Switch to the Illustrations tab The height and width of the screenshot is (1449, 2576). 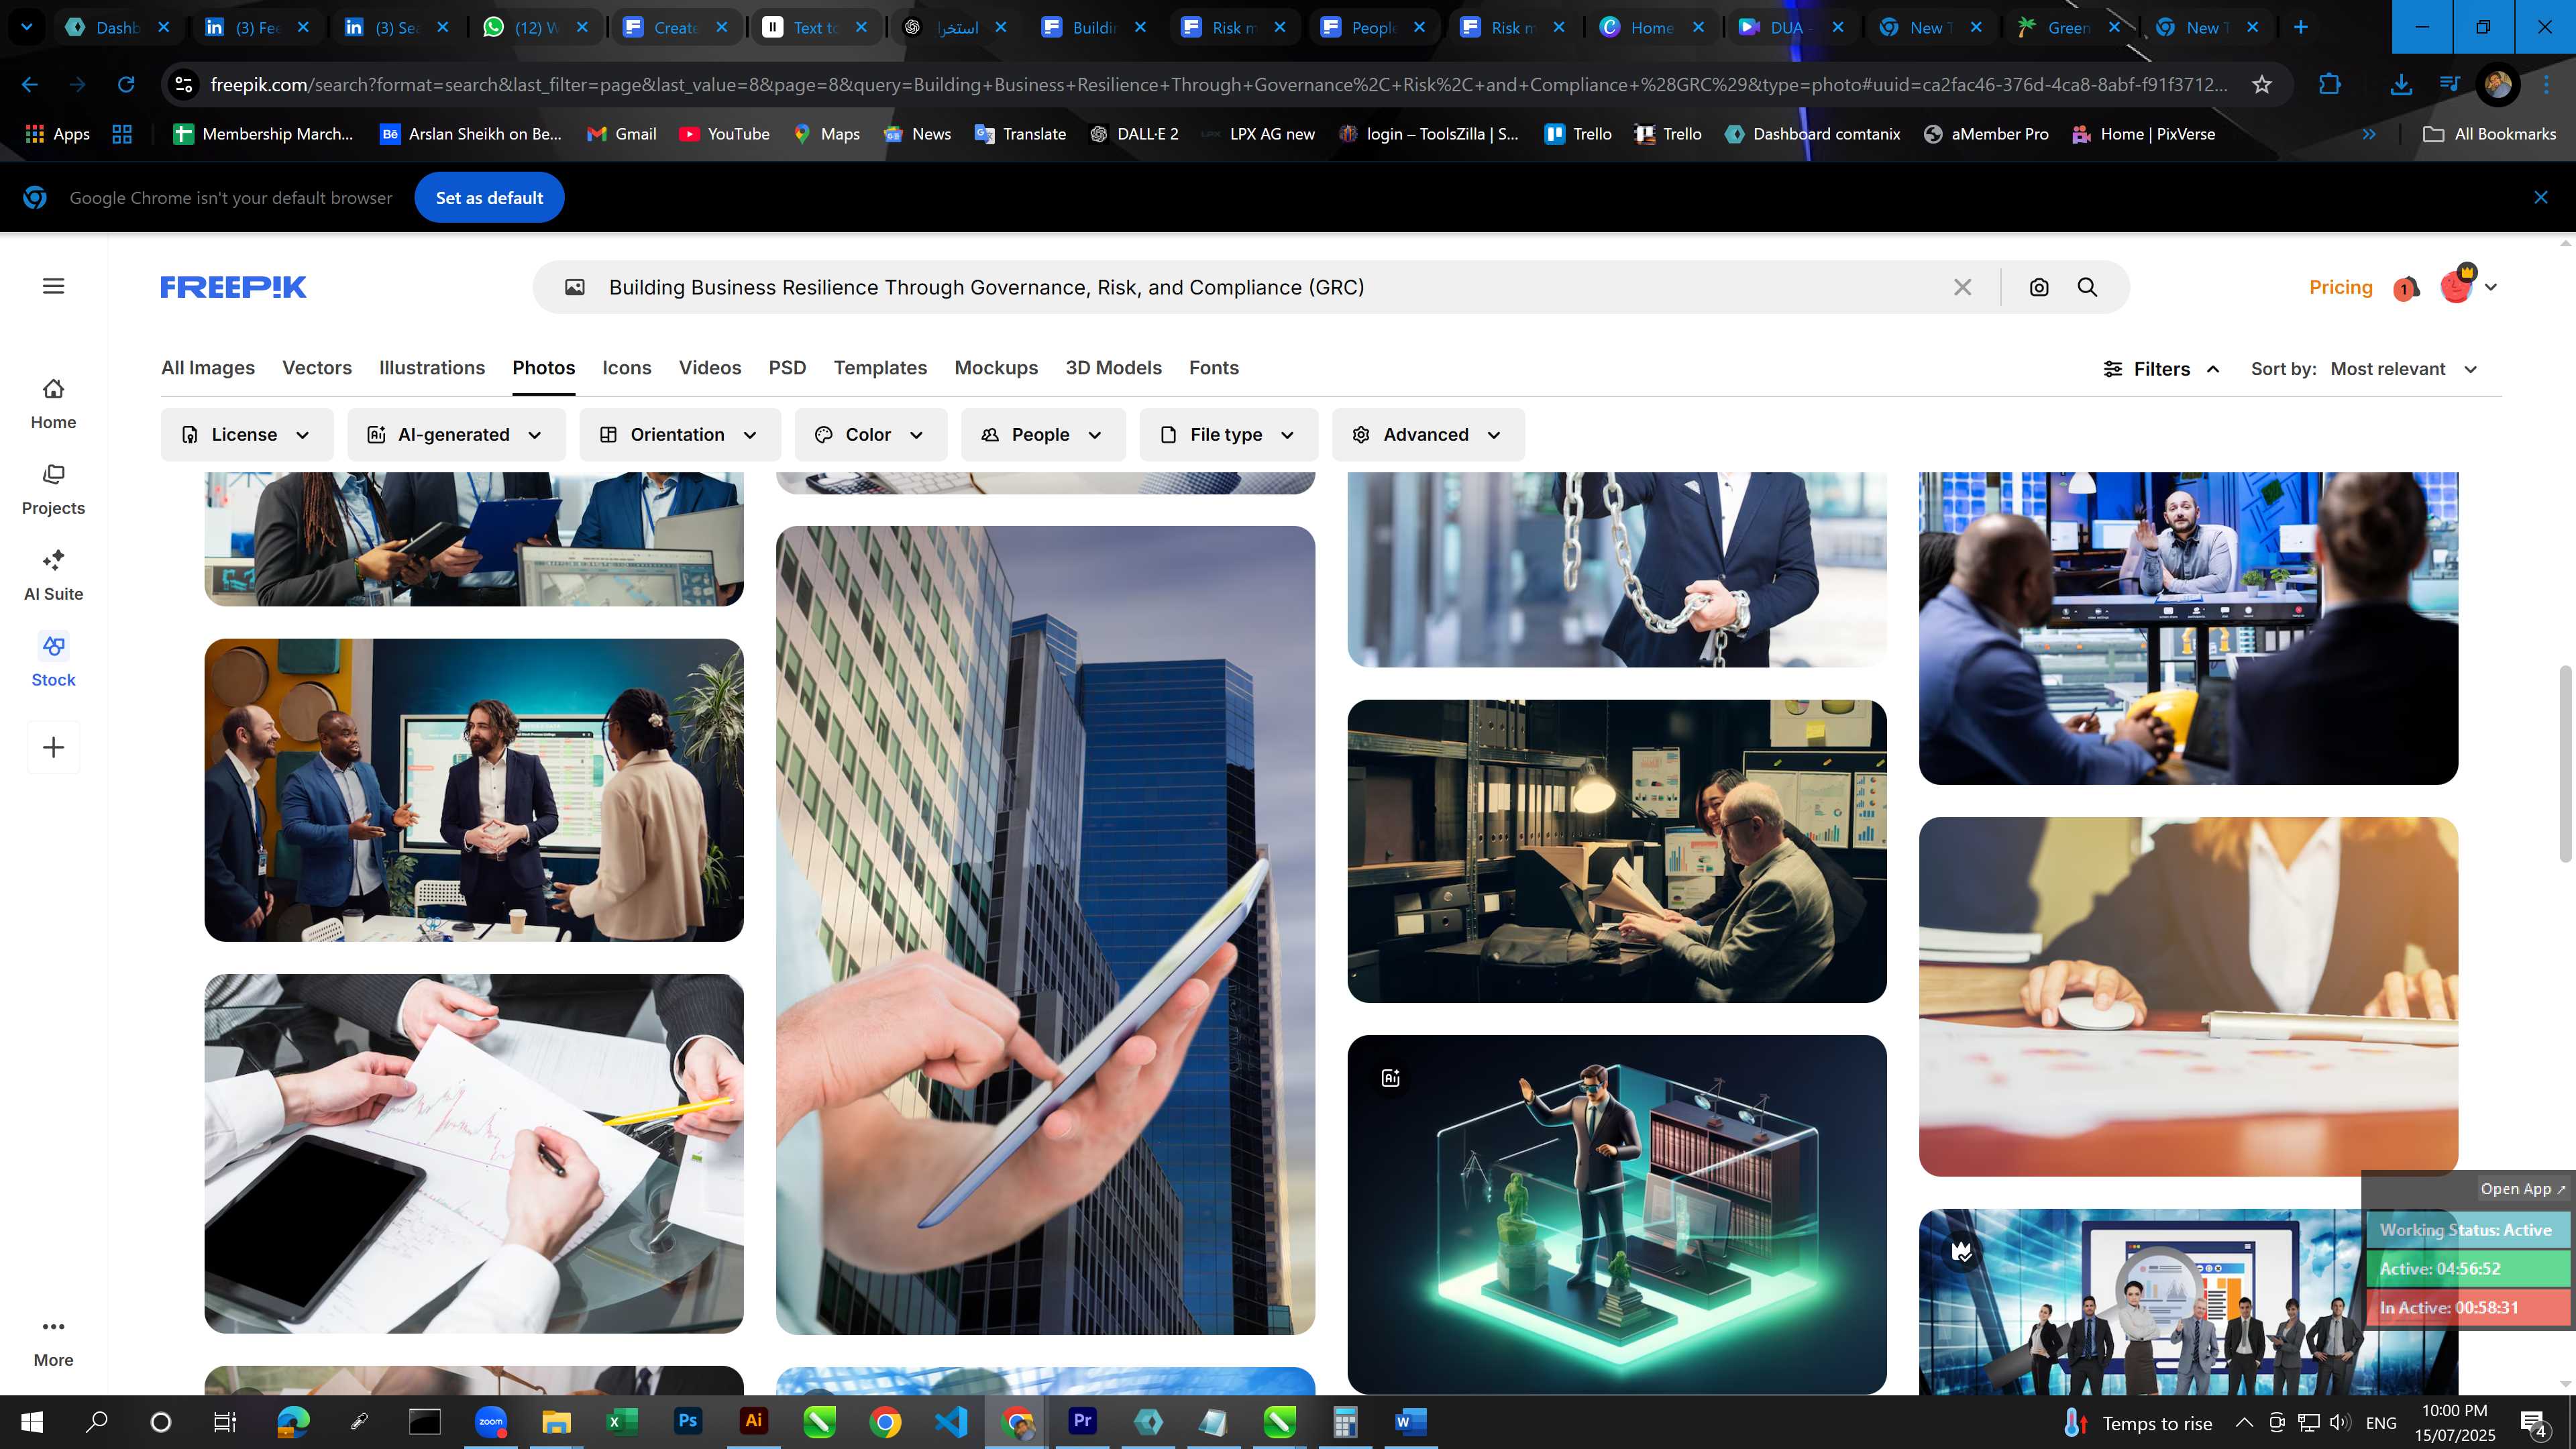click(432, 368)
